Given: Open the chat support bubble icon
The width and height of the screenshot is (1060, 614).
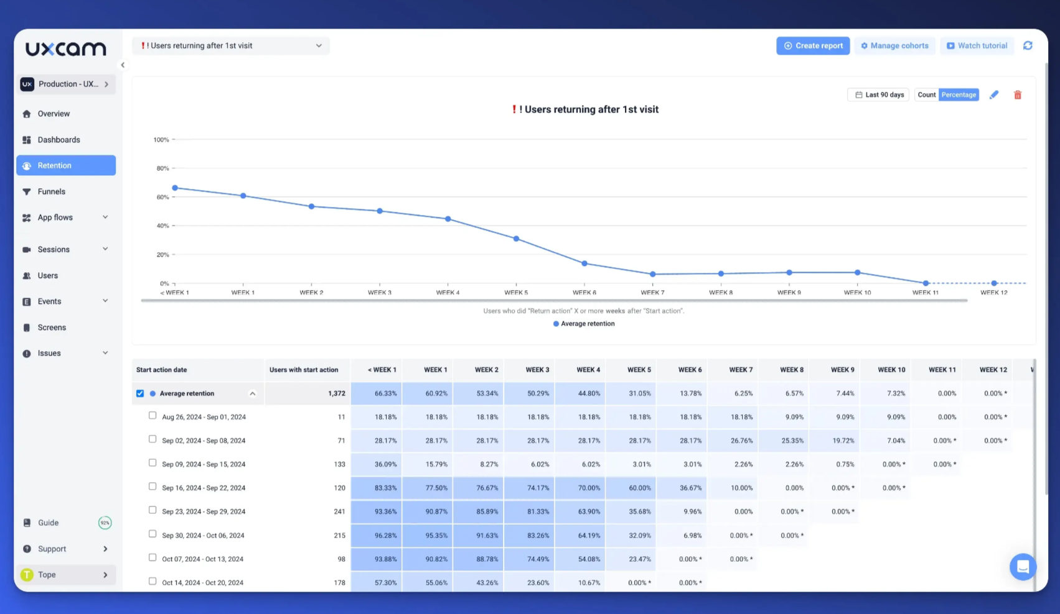Looking at the screenshot, I should click(1022, 566).
